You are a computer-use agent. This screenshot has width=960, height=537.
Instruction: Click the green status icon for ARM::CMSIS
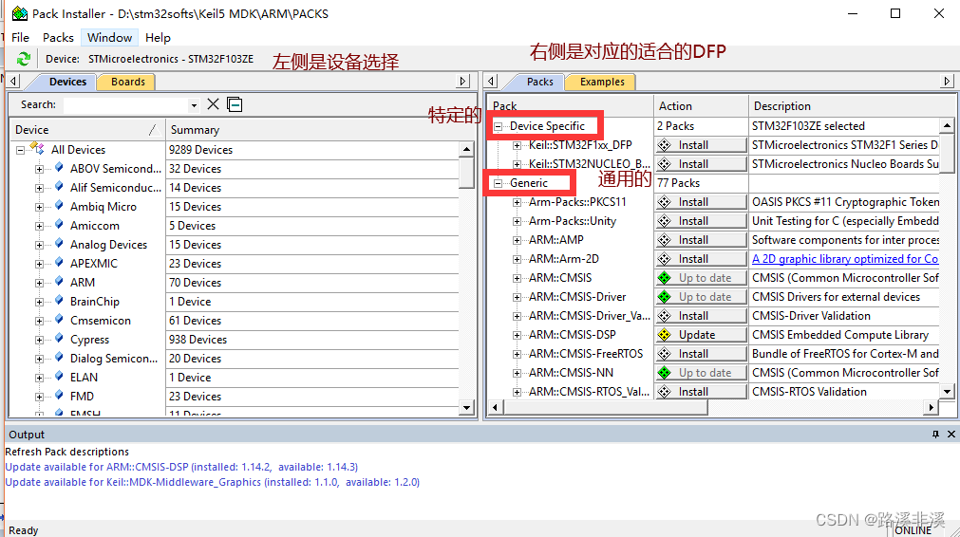(665, 278)
